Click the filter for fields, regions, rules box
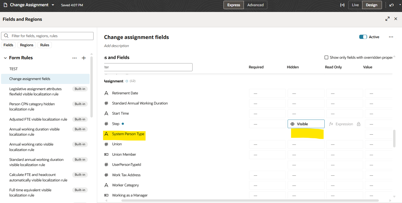The image size is (402, 203). [47, 36]
